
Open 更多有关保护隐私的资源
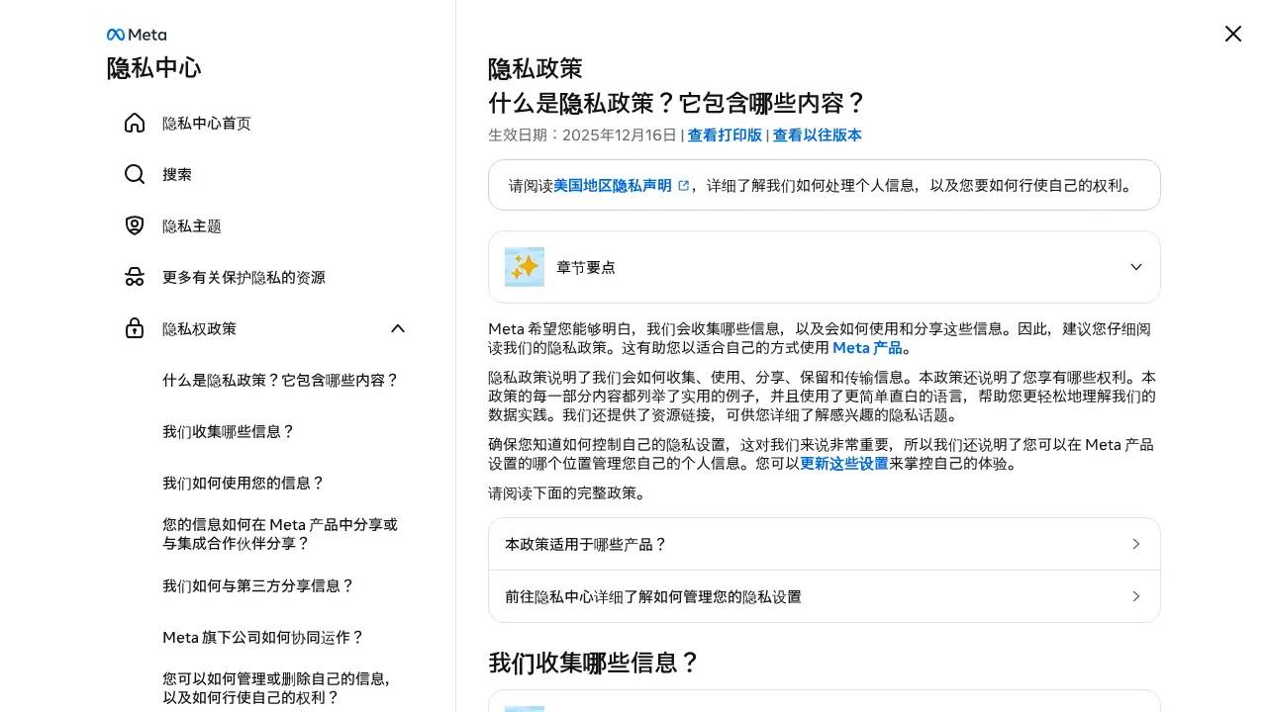click(244, 277)
